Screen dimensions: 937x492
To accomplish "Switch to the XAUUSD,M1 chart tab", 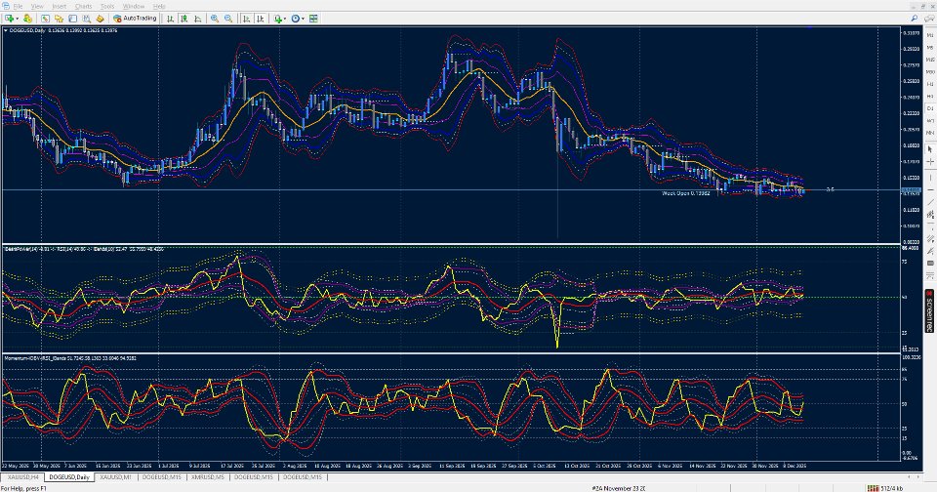I will pos(115,477).
